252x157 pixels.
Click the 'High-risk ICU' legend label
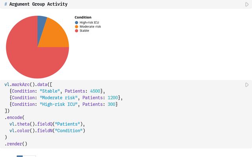click(x=89, y=23)
